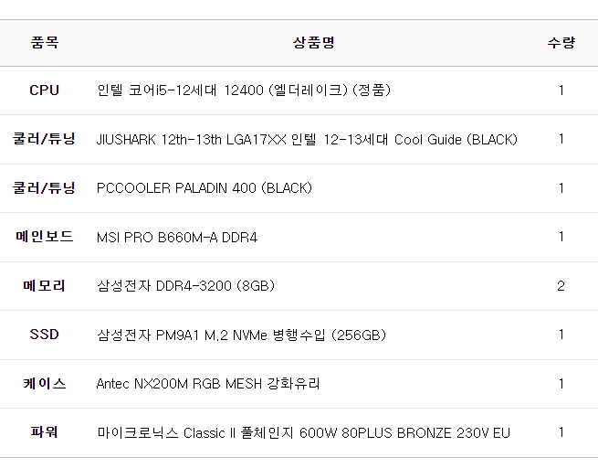Select the PCCOOLER PALADIN 400 (BLACK) item

204,188
